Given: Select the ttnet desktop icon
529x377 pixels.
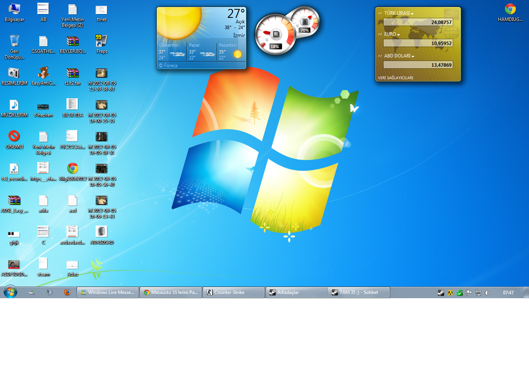Looking at the screenshot, I should (102, 12).
